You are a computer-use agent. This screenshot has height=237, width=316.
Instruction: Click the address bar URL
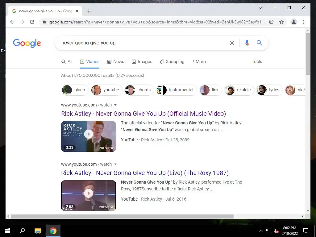pos(157,22)
